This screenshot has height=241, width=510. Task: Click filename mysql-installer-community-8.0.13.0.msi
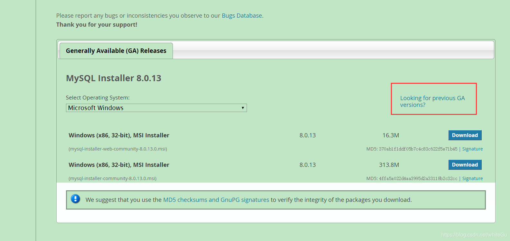[x=112, y=178]
